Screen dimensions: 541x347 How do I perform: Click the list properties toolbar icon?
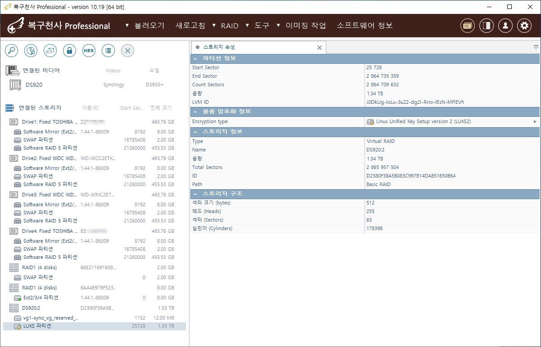click(x=108, y=51)
